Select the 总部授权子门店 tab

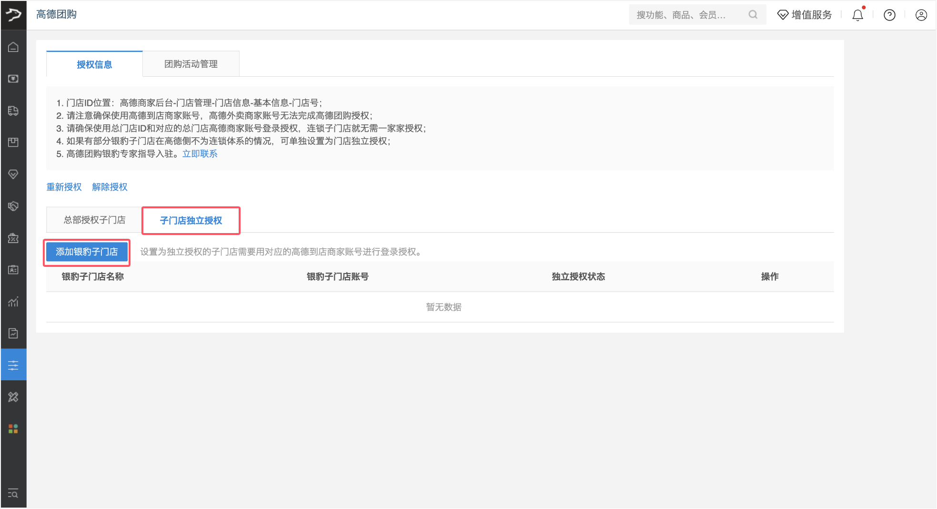(94, 220)
